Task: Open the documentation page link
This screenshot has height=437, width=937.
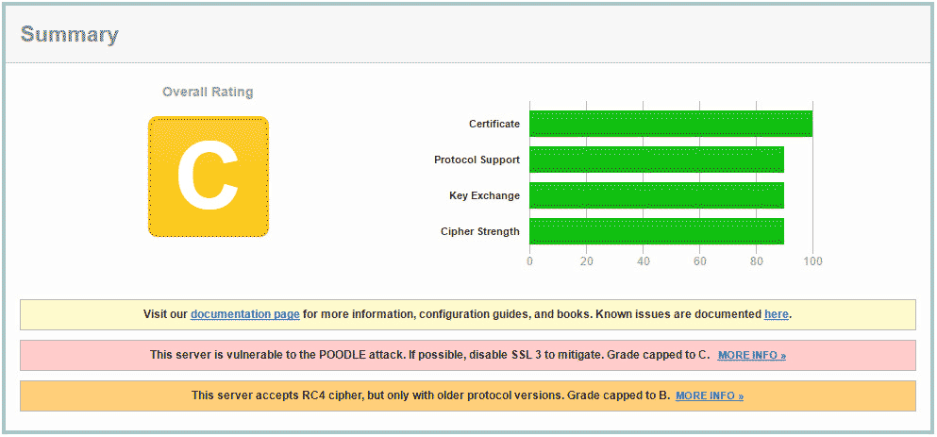Action: [245, 314]
